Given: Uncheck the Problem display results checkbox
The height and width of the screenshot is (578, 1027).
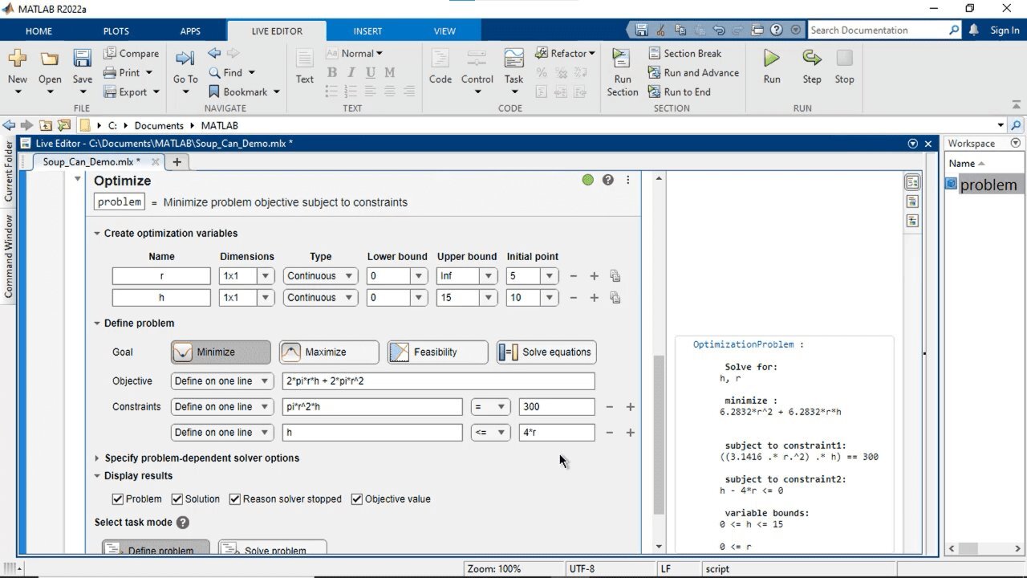Looking at the screenshot, I should click(x=118, y=499).
